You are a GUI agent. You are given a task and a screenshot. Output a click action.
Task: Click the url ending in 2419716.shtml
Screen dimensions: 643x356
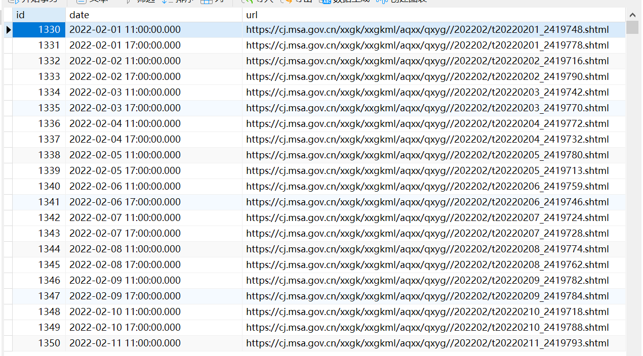point(427,61)
